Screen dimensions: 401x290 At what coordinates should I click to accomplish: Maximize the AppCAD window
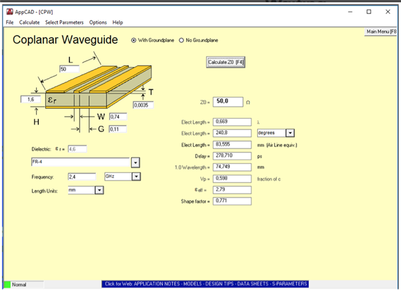pyautogui.click(x=369, y=12)
